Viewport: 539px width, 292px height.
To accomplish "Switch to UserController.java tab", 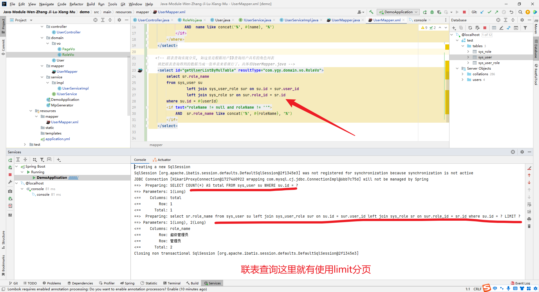I will [x=153, y=20].
